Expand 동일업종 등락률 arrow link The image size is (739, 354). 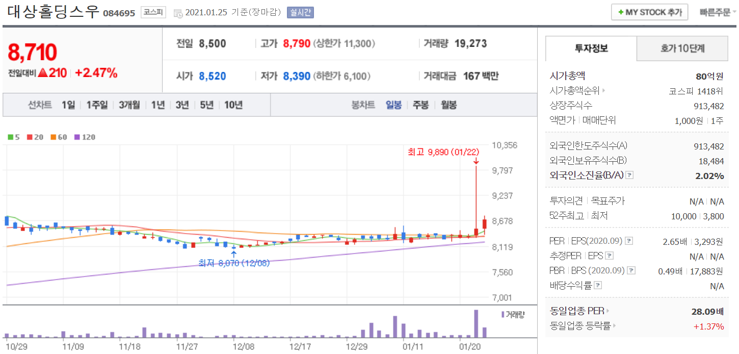(x=615, y=326)
